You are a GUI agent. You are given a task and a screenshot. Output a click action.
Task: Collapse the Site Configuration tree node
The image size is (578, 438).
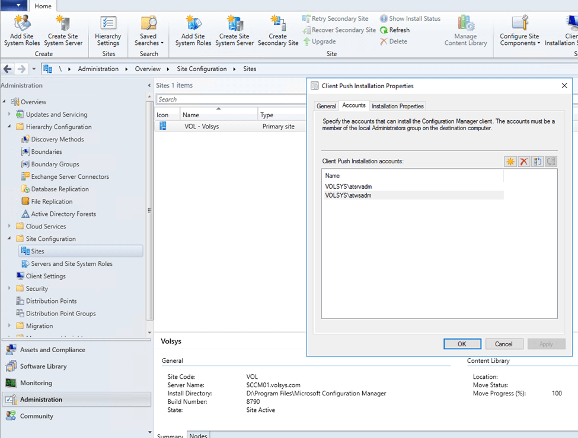9,239
